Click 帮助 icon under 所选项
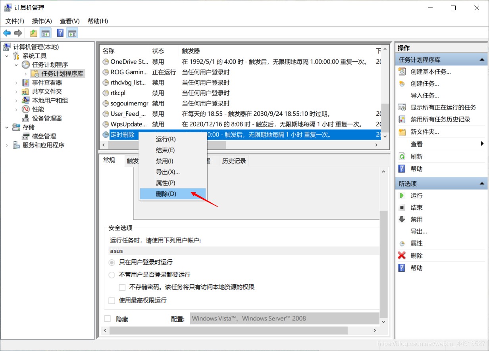Image resolution: width=489 pixels, height=351 pixels. (402, 268)
